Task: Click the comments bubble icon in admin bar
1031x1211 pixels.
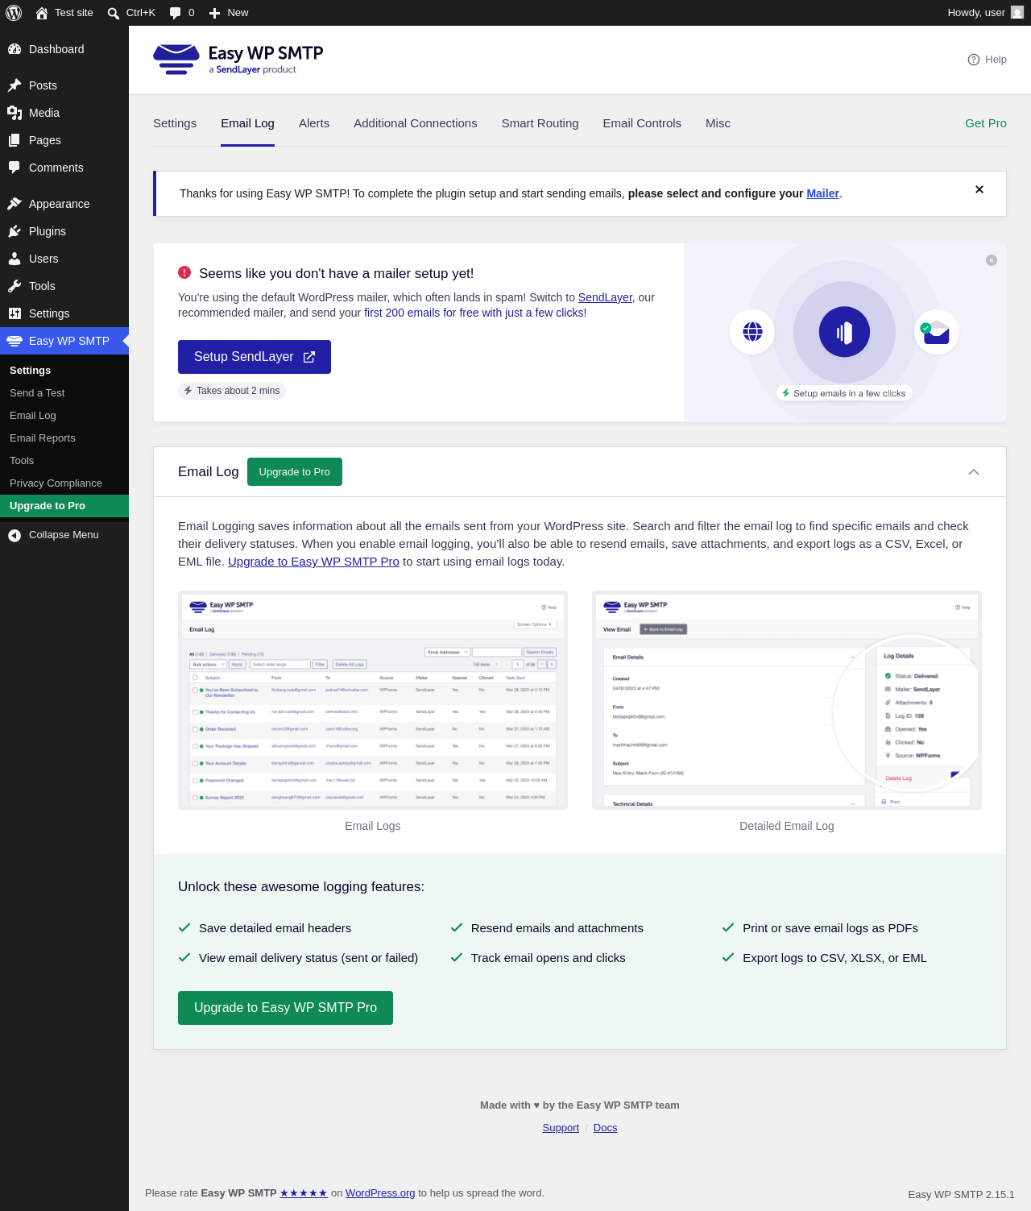Action: point(176,13)
